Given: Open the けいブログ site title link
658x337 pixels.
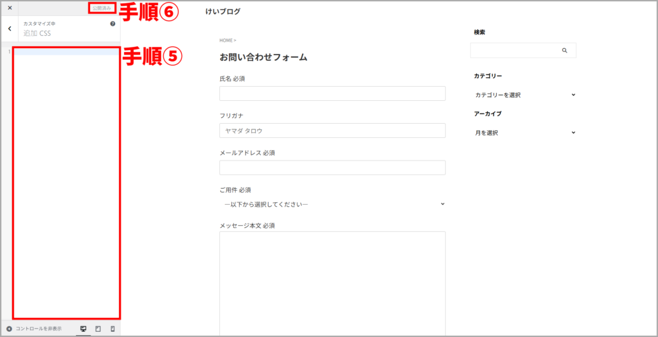Looking at the screenshot, I should coord(222,12).
